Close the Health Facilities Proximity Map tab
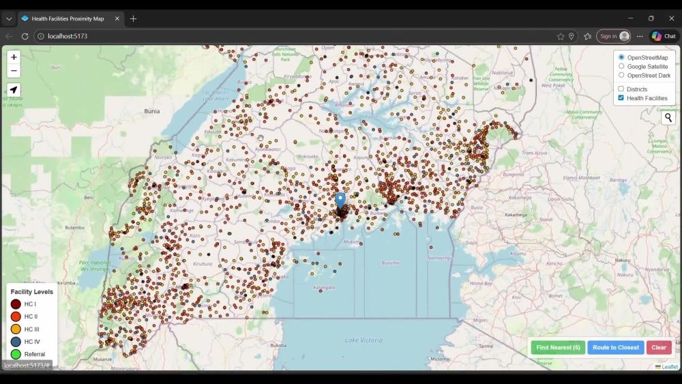The height and width of the screenshot is (384, 682). (117, 18)
